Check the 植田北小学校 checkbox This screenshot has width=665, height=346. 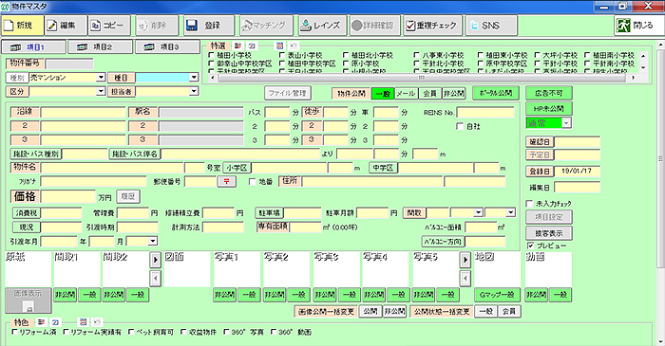tap(346, 55)
